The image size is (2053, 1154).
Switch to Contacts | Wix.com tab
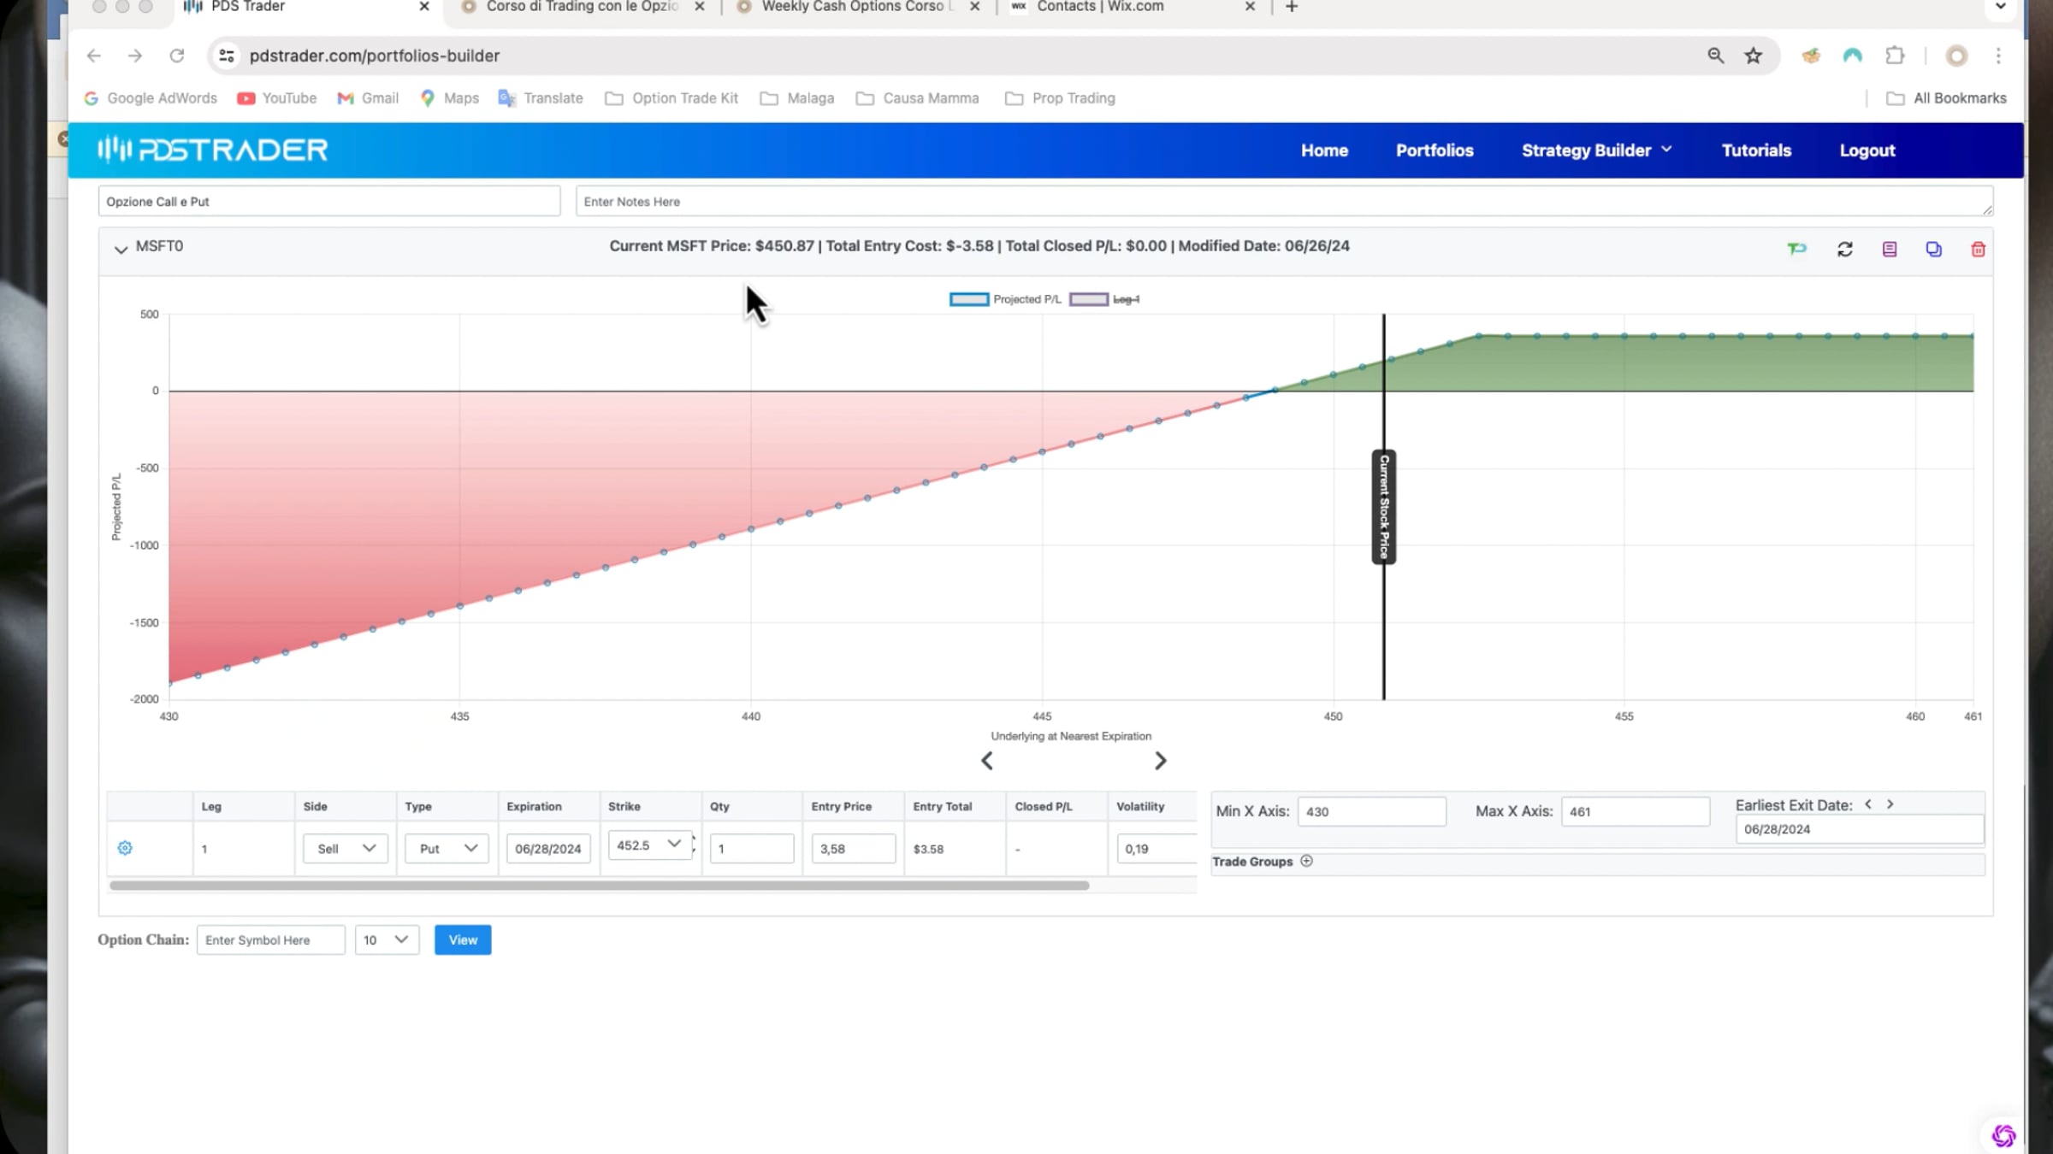1133,7
